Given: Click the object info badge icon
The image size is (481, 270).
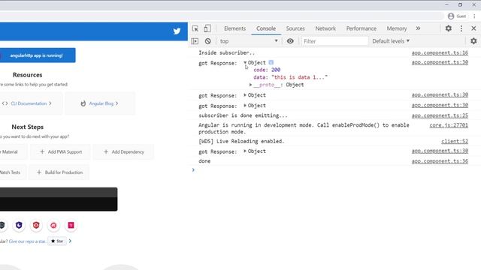Looking at the screenshot, I should [271, 62].
